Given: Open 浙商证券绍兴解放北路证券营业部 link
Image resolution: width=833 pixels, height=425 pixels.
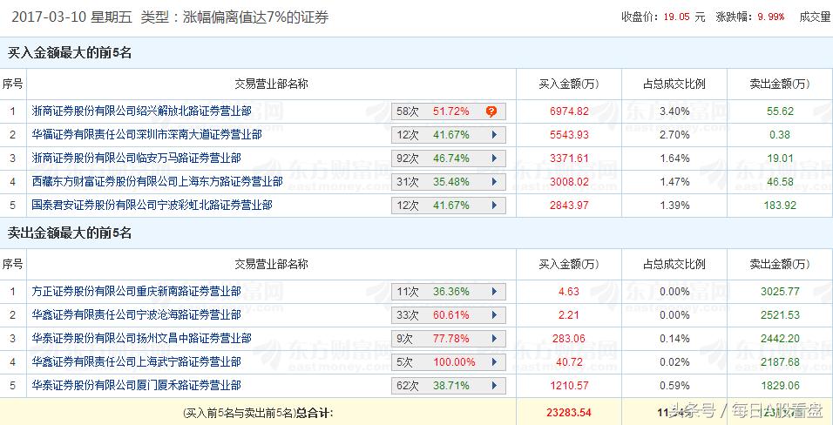Looking at the screenshot, I should [142, 111].
